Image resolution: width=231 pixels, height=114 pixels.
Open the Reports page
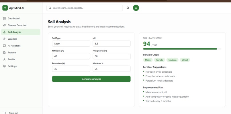click(21, 53)
